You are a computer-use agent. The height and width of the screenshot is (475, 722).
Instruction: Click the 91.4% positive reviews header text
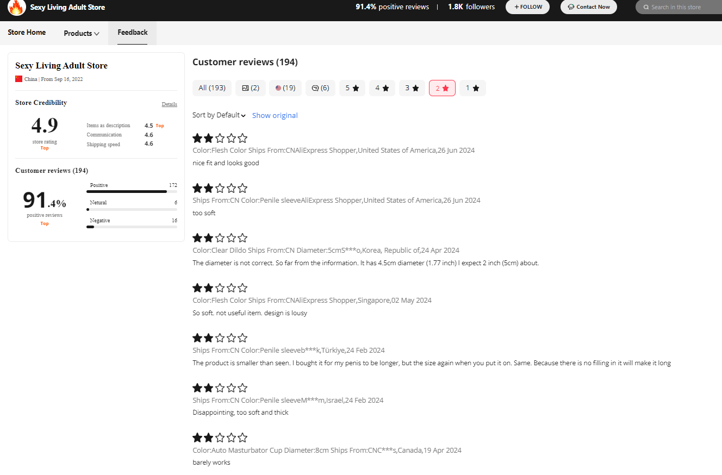point(392,7)
